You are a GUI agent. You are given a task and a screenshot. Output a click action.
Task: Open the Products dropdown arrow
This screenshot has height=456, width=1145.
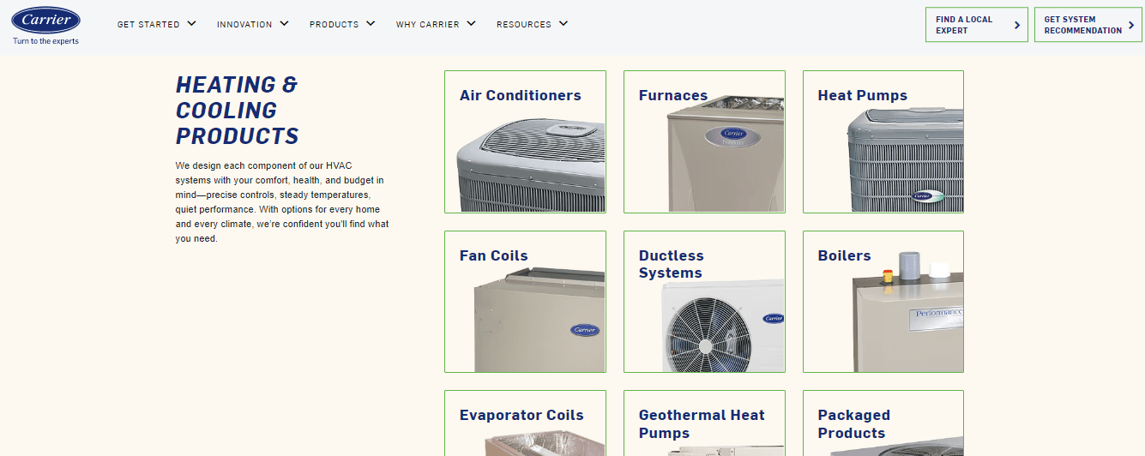point(371,24)
